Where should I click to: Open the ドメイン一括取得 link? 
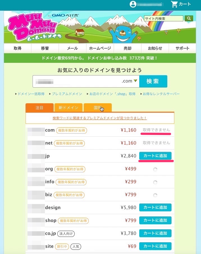(x=31, y=94)
